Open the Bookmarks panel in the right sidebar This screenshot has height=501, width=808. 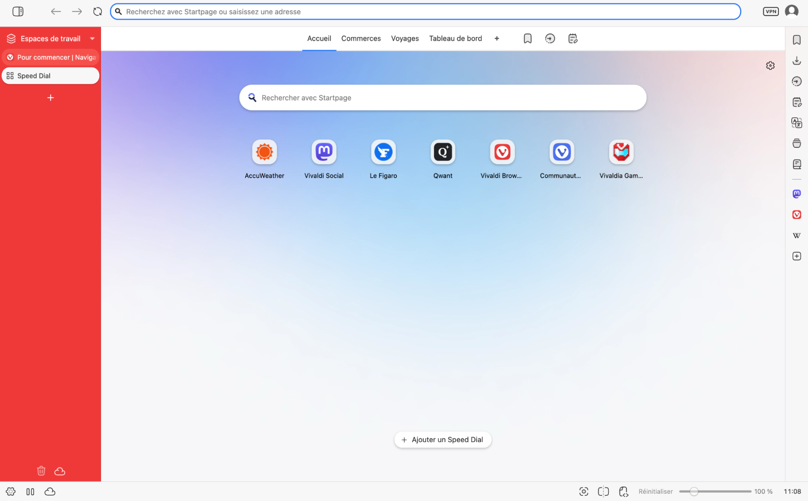pyautogui.click(x=796, y=40)
